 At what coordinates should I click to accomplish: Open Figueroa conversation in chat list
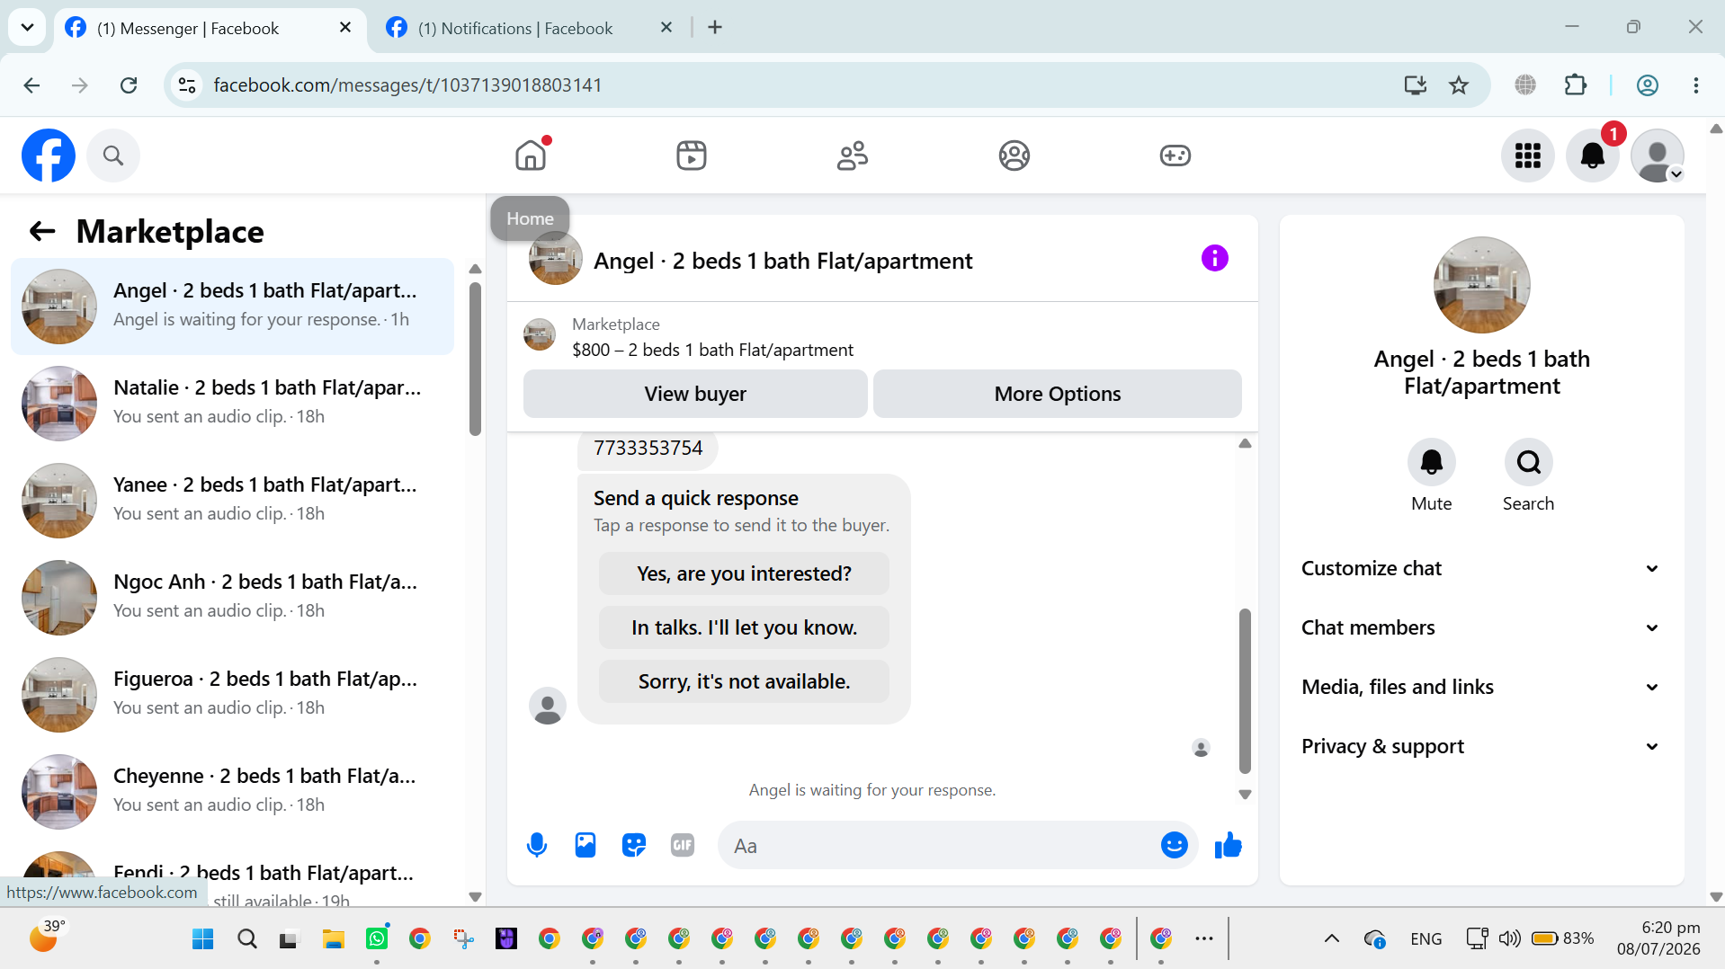click(232, 694)
